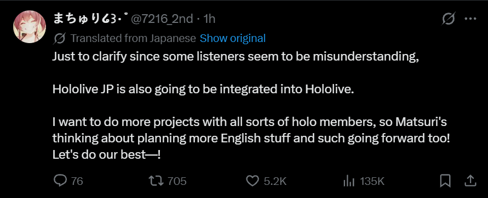
Task: Click the 135K views count
Action: pos(372,181)
